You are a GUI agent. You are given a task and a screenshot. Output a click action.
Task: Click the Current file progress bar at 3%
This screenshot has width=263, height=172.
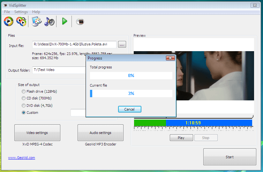click(x=131, y=93)
